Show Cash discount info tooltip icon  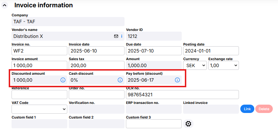click(120, 80)
